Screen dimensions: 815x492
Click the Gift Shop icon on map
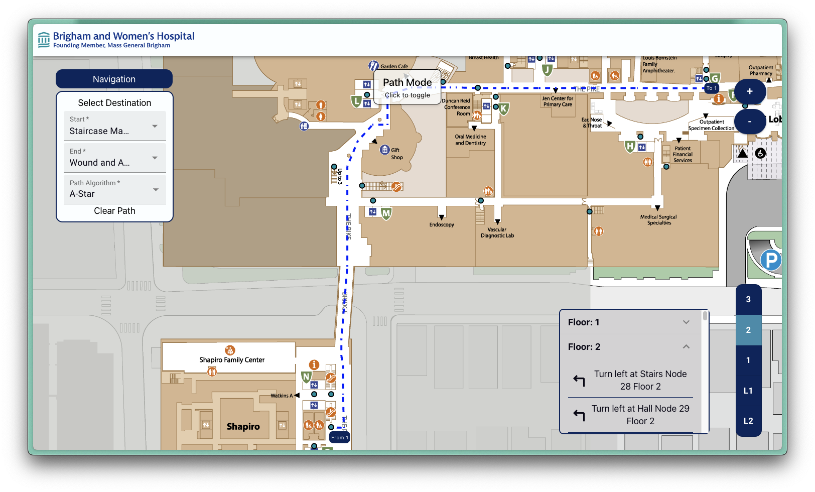click(385, 150)
